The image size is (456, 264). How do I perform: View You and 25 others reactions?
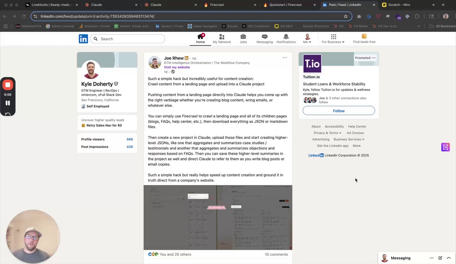175,254
